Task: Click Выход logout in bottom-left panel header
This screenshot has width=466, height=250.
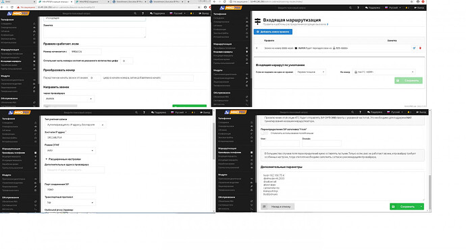Action: click(x=205, y=113)
